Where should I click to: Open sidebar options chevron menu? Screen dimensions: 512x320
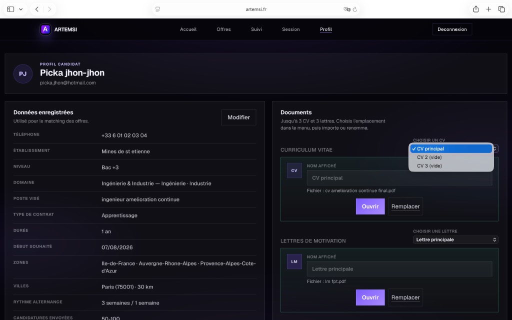[21, 9]
